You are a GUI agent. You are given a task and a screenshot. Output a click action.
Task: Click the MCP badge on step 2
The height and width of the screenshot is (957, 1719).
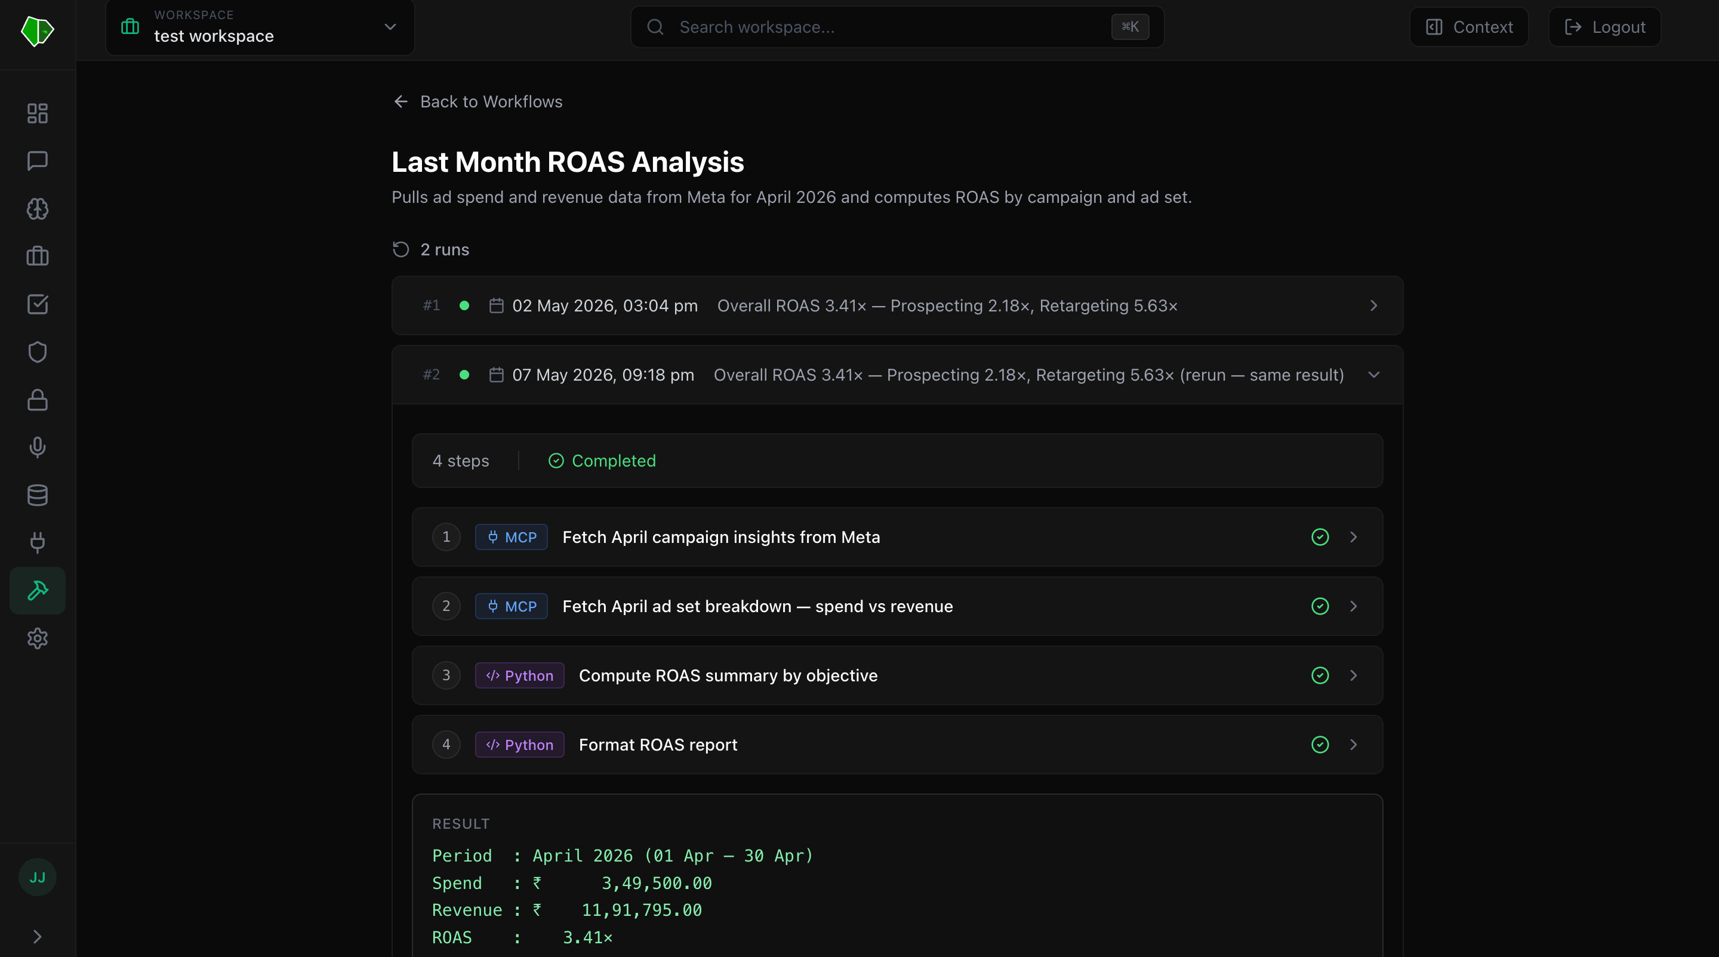[x=511, y=606]
